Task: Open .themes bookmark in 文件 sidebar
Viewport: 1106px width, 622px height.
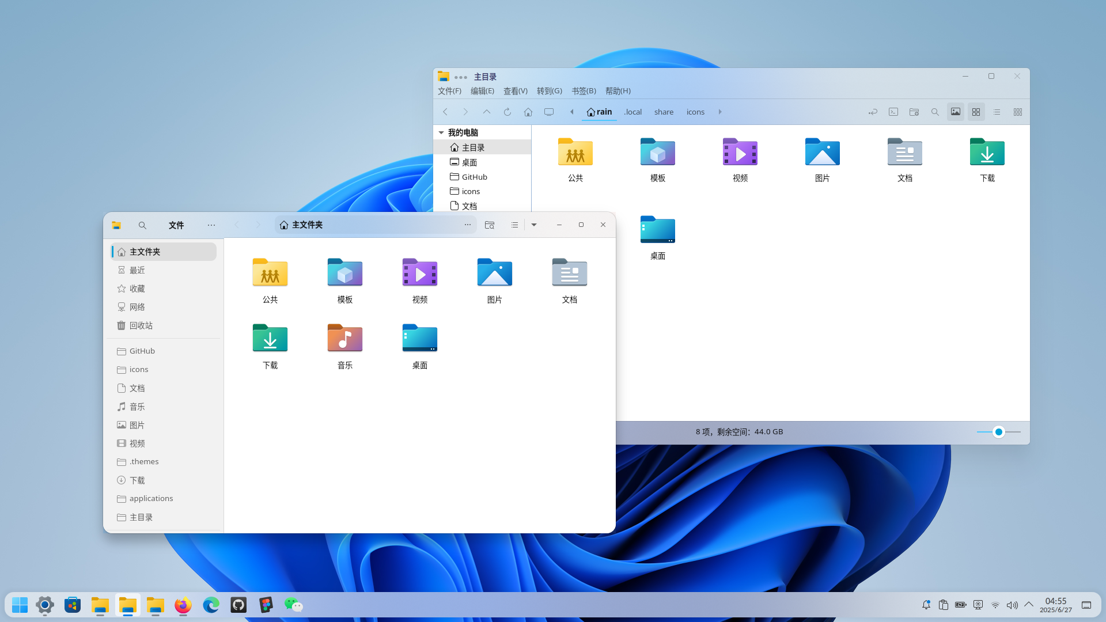Action: point(164,462)
